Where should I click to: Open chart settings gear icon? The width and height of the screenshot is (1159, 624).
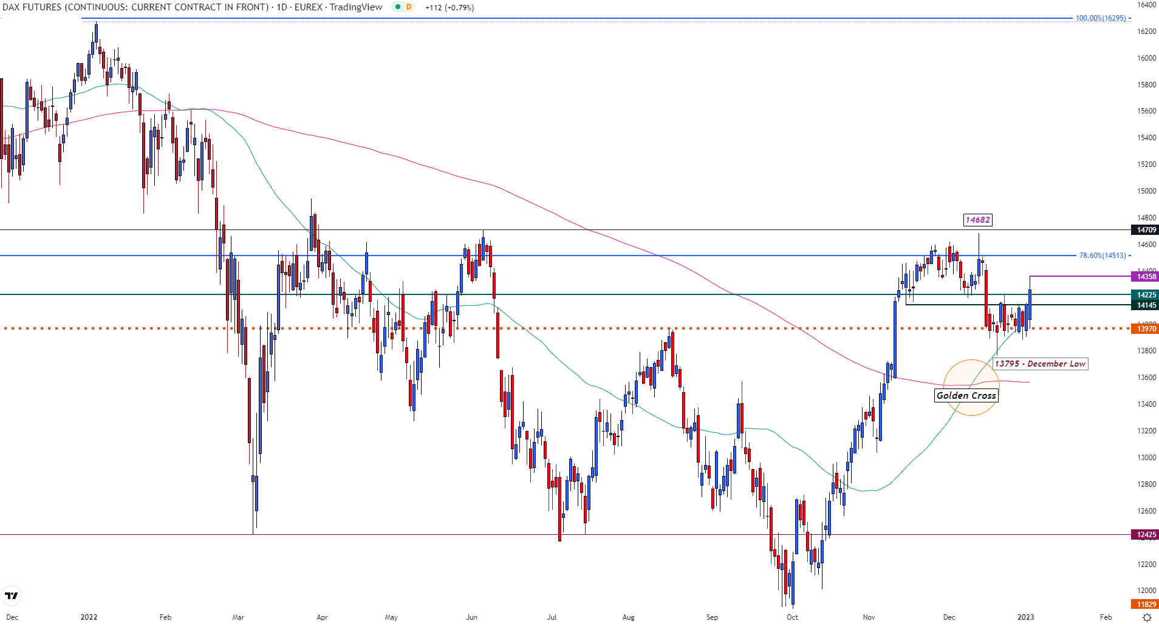[x=1147, y=617]
